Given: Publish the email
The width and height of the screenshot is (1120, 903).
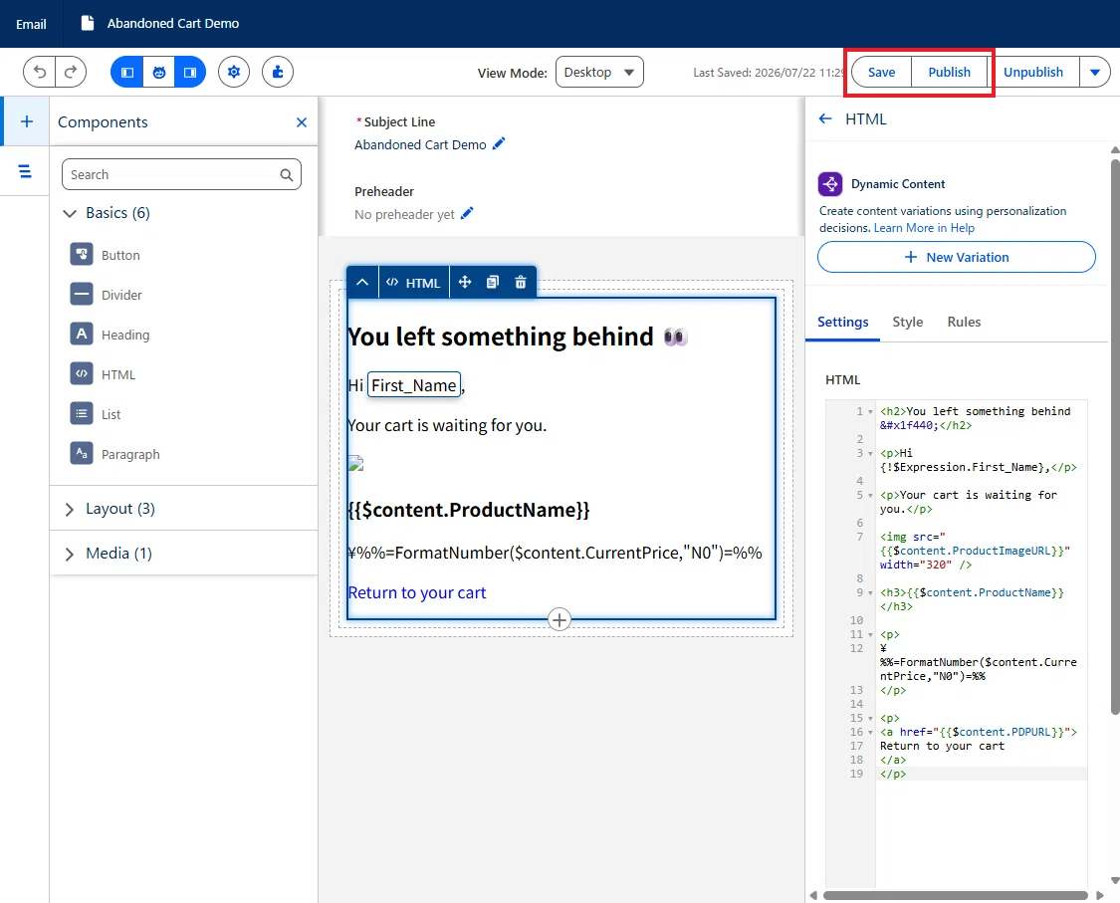Looking at the screenshot, I should pos(949,72).
